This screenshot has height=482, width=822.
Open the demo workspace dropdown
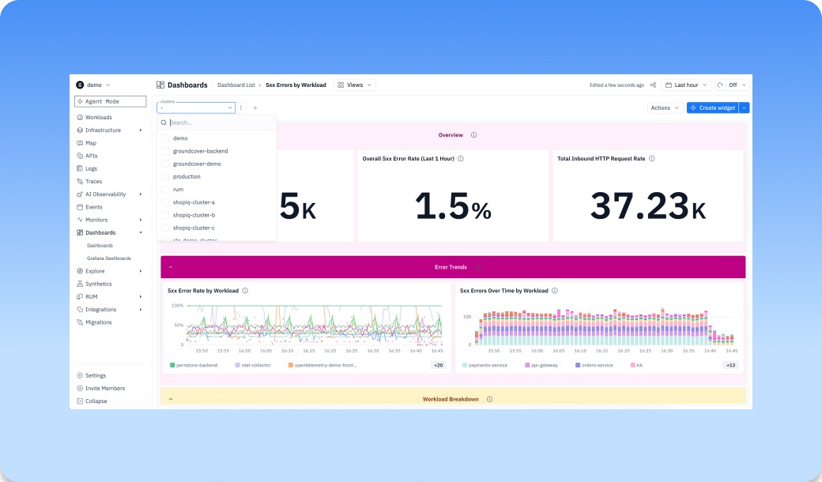click(93, 85)
